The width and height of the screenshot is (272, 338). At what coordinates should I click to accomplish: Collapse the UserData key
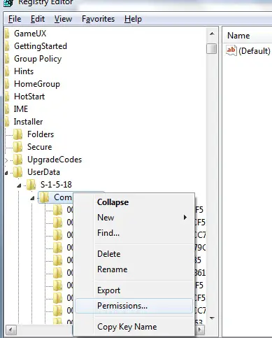click(6, 173)
